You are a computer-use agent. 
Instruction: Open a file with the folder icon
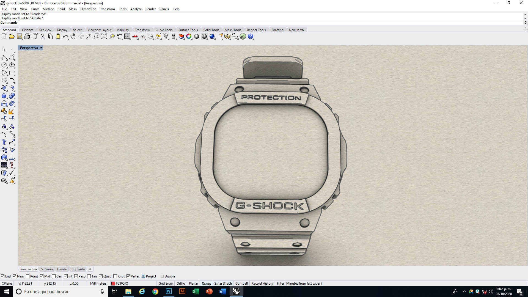(12, 36)
